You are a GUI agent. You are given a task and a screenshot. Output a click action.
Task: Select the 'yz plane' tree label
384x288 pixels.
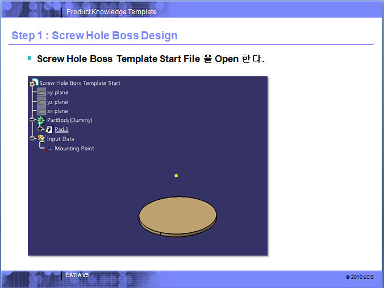pyautogui.click(x=57, y=102)
